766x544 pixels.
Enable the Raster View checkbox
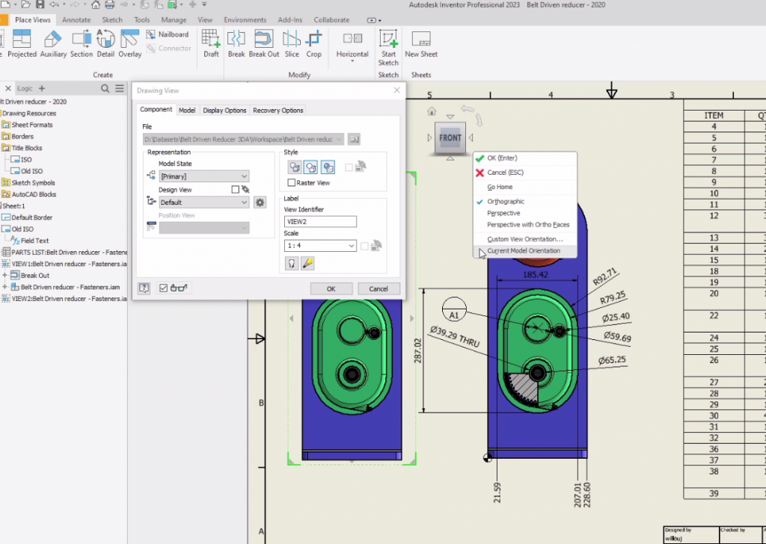pos(292,182)
